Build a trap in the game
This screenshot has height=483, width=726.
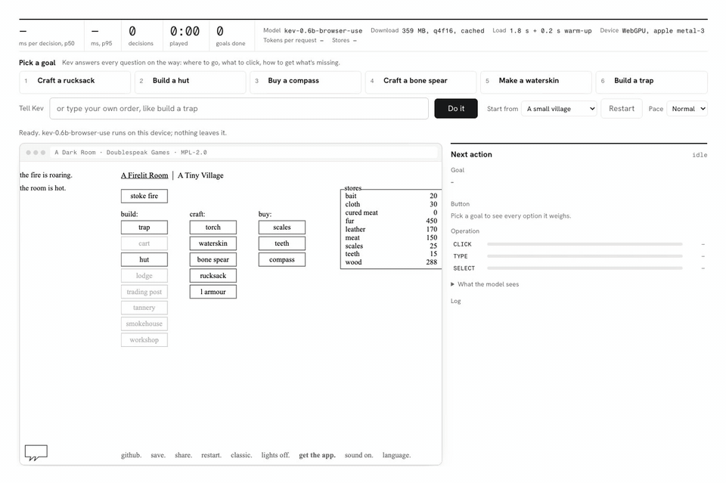[144, 228]
